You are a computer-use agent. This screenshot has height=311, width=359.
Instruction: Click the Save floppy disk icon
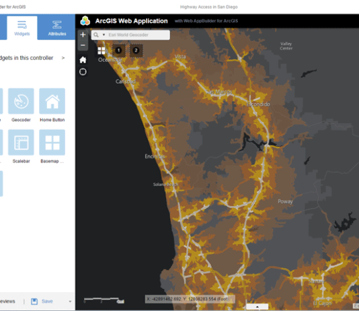click(x=34, y=302)
